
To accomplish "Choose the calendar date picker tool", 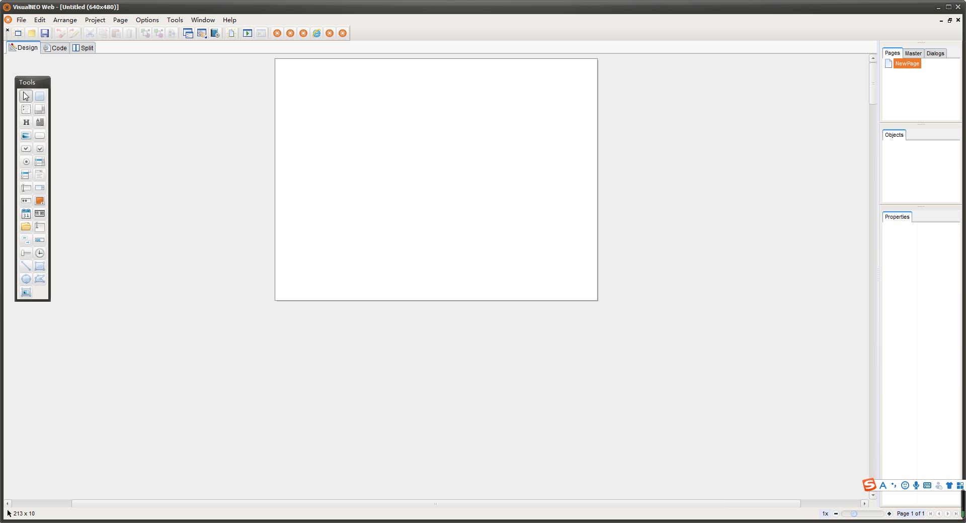I will pyautogui.click(x=26, y=214).
